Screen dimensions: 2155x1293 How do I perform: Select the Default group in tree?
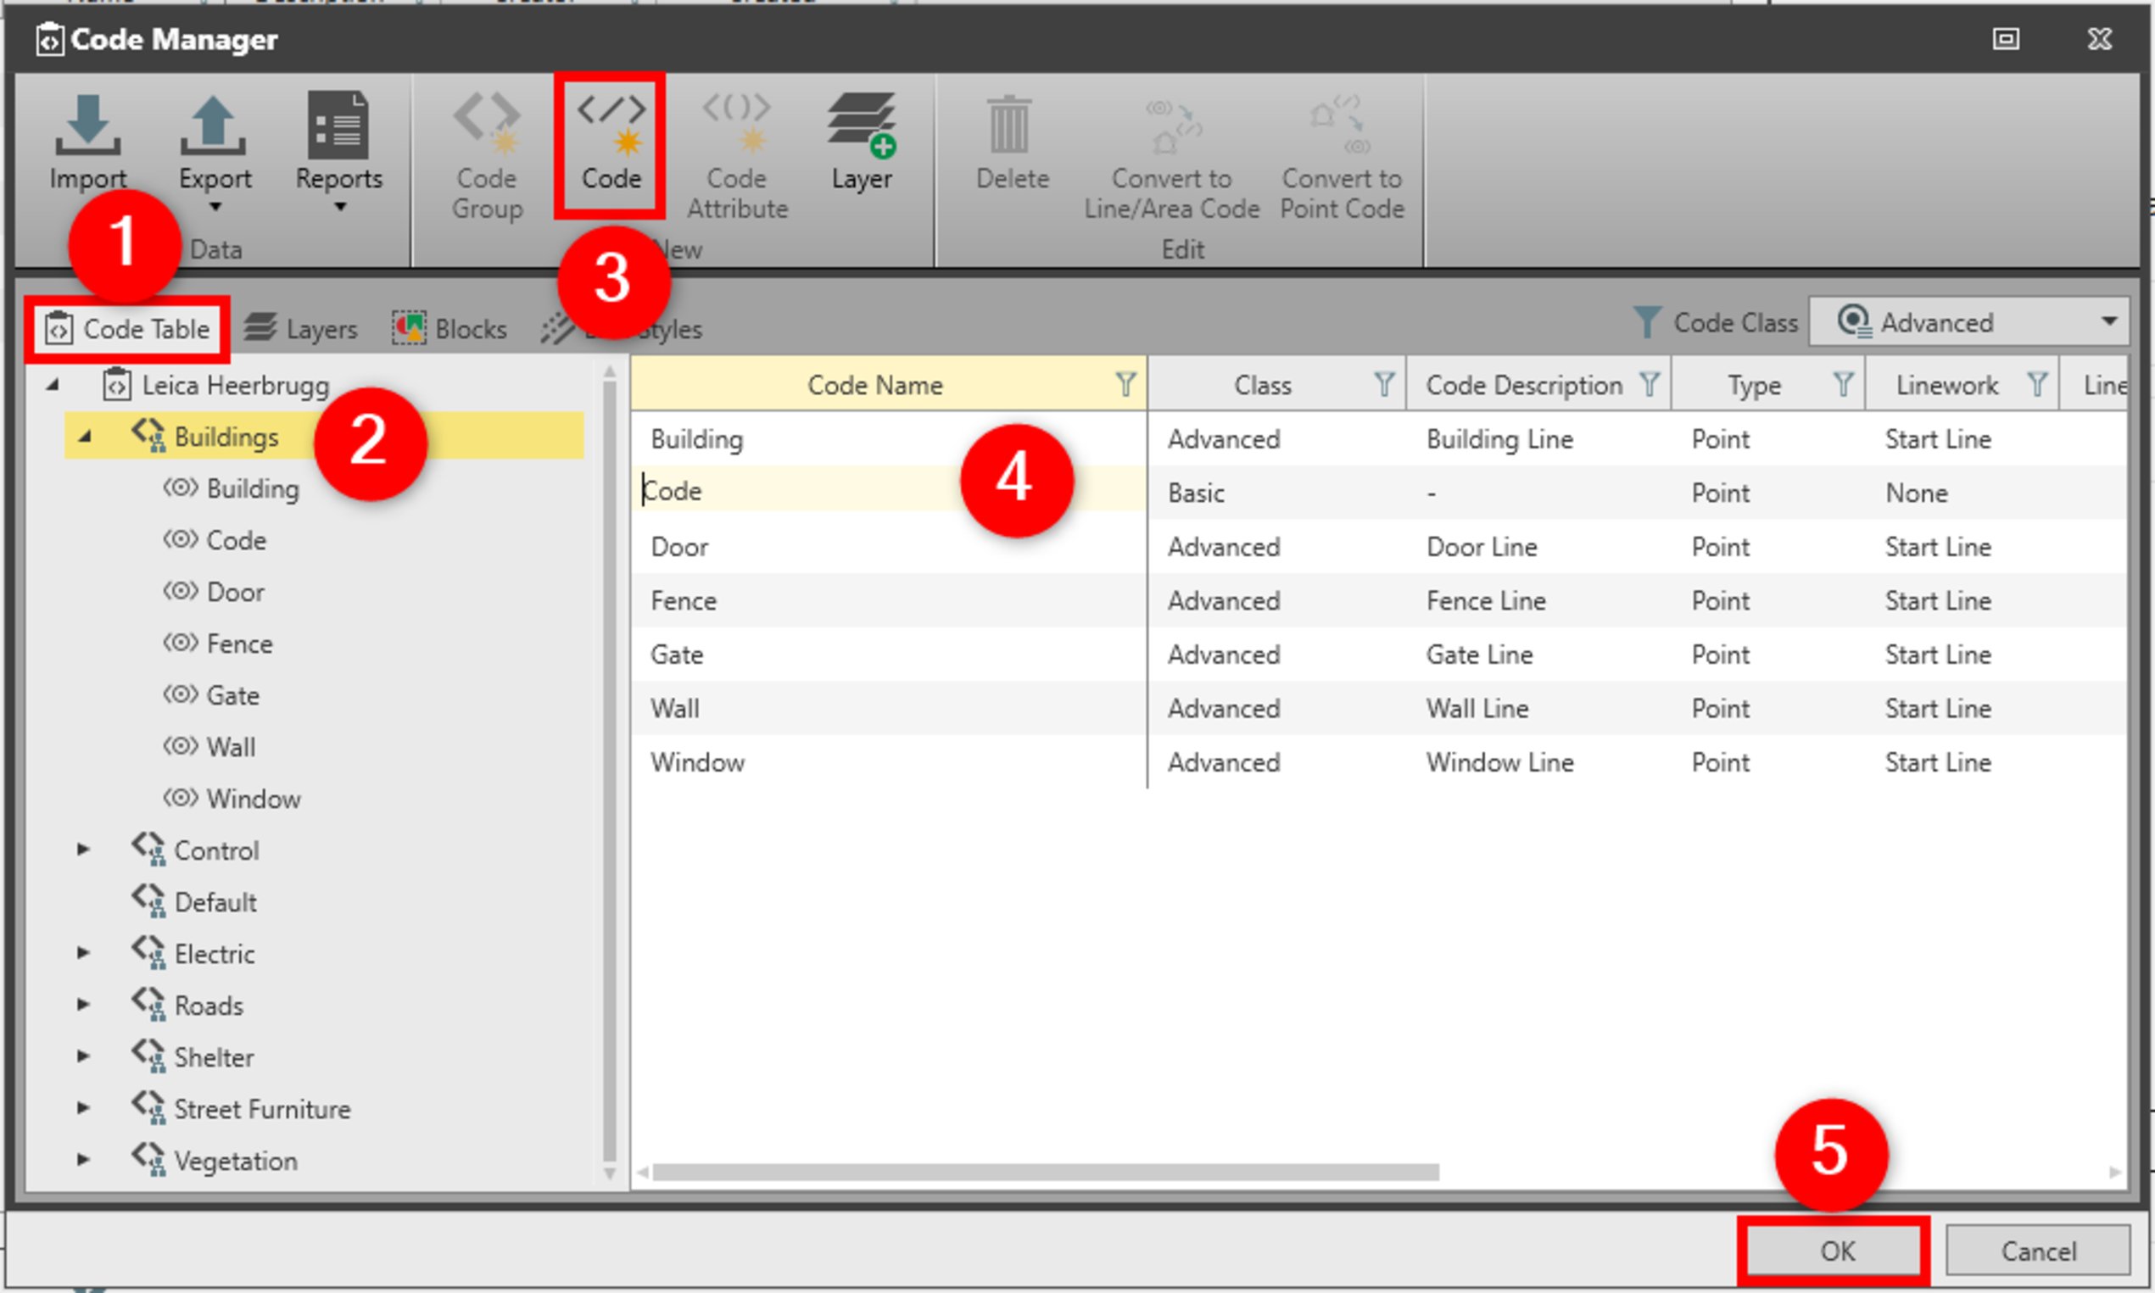195,901
